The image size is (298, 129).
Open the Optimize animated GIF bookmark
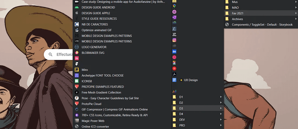pyautogui.click(x=122, y=30)
